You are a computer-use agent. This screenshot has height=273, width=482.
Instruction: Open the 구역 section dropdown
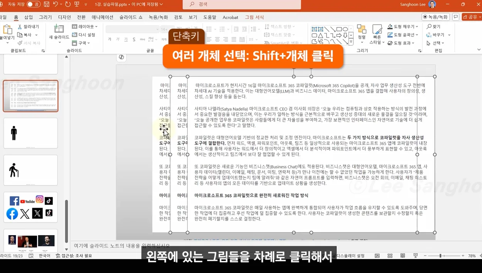[x=81, y=43]
